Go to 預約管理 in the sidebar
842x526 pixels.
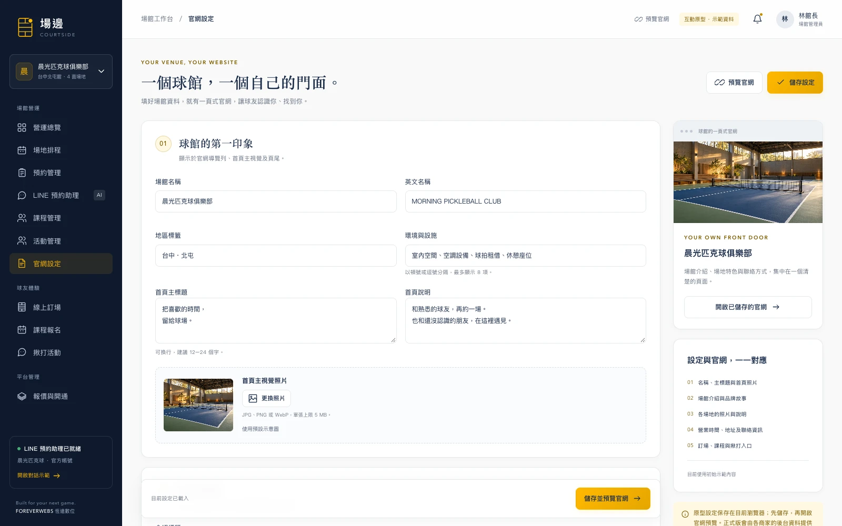(61, 173)
